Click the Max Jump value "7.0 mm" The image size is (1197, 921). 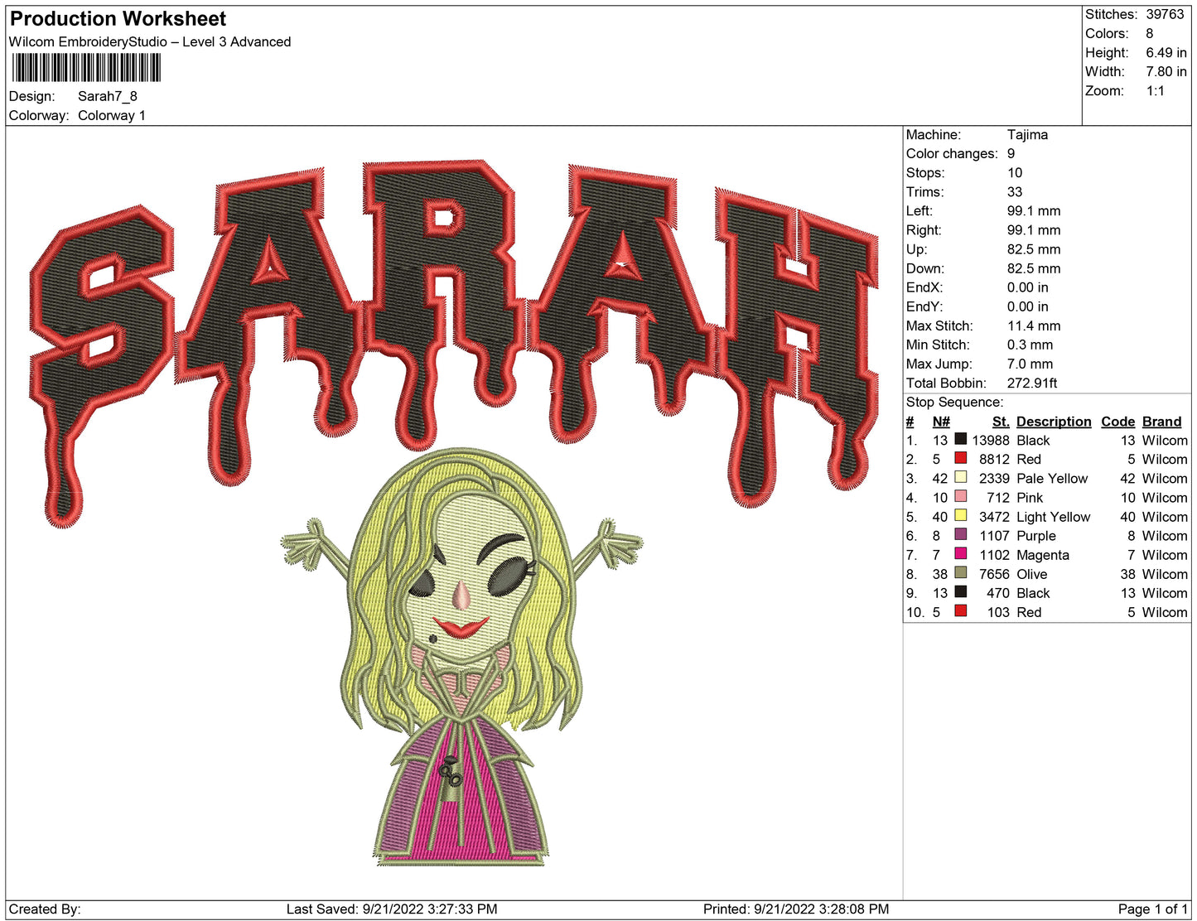click(x=1030, y=364)
